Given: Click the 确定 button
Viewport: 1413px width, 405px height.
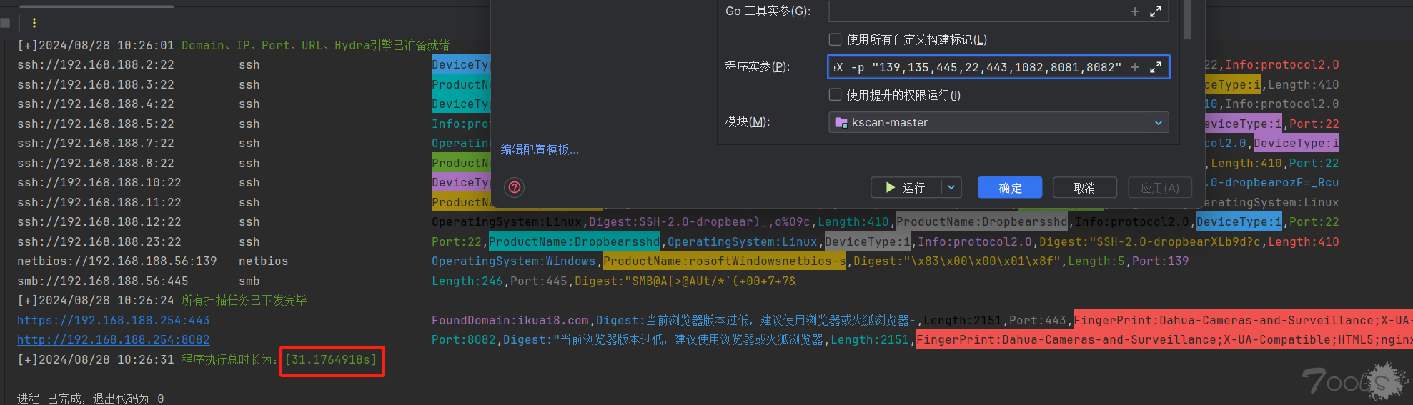Looking at the screenshot, I should [1009, 188].
